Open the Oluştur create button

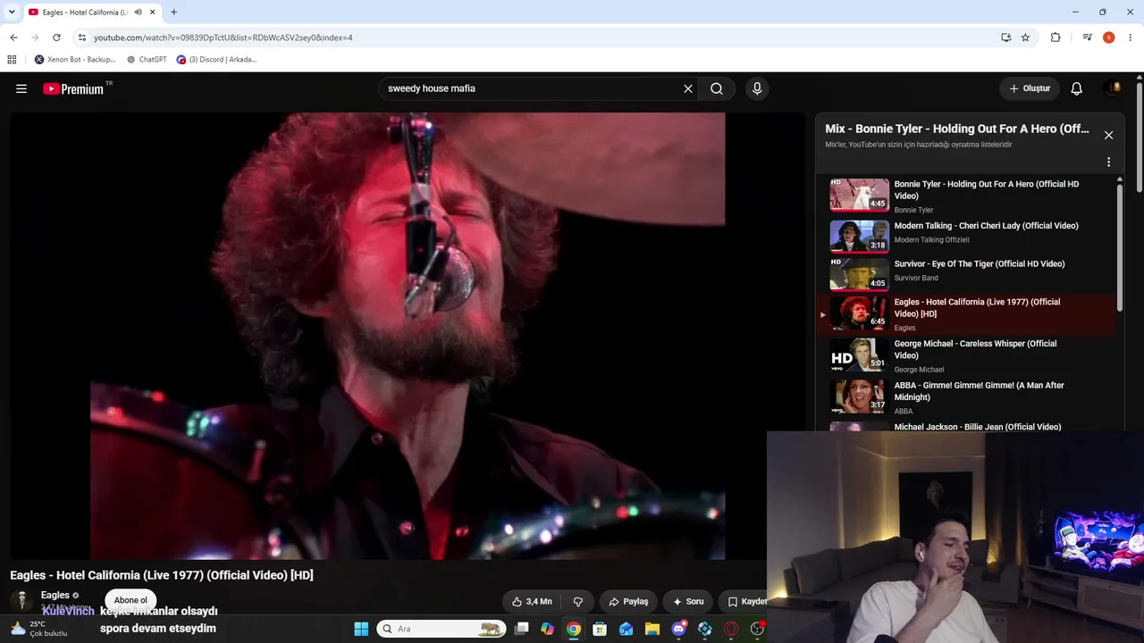pyautogui.click(x=1030, y=88)
